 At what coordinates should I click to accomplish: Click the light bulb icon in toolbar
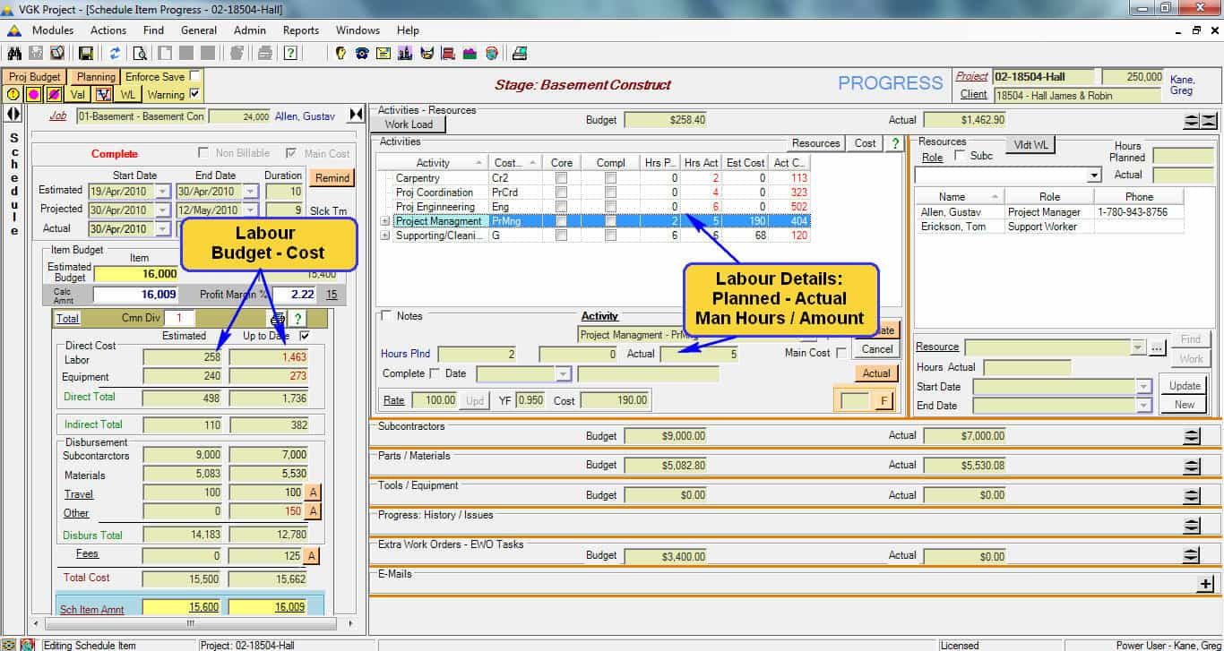click(341, 53)
